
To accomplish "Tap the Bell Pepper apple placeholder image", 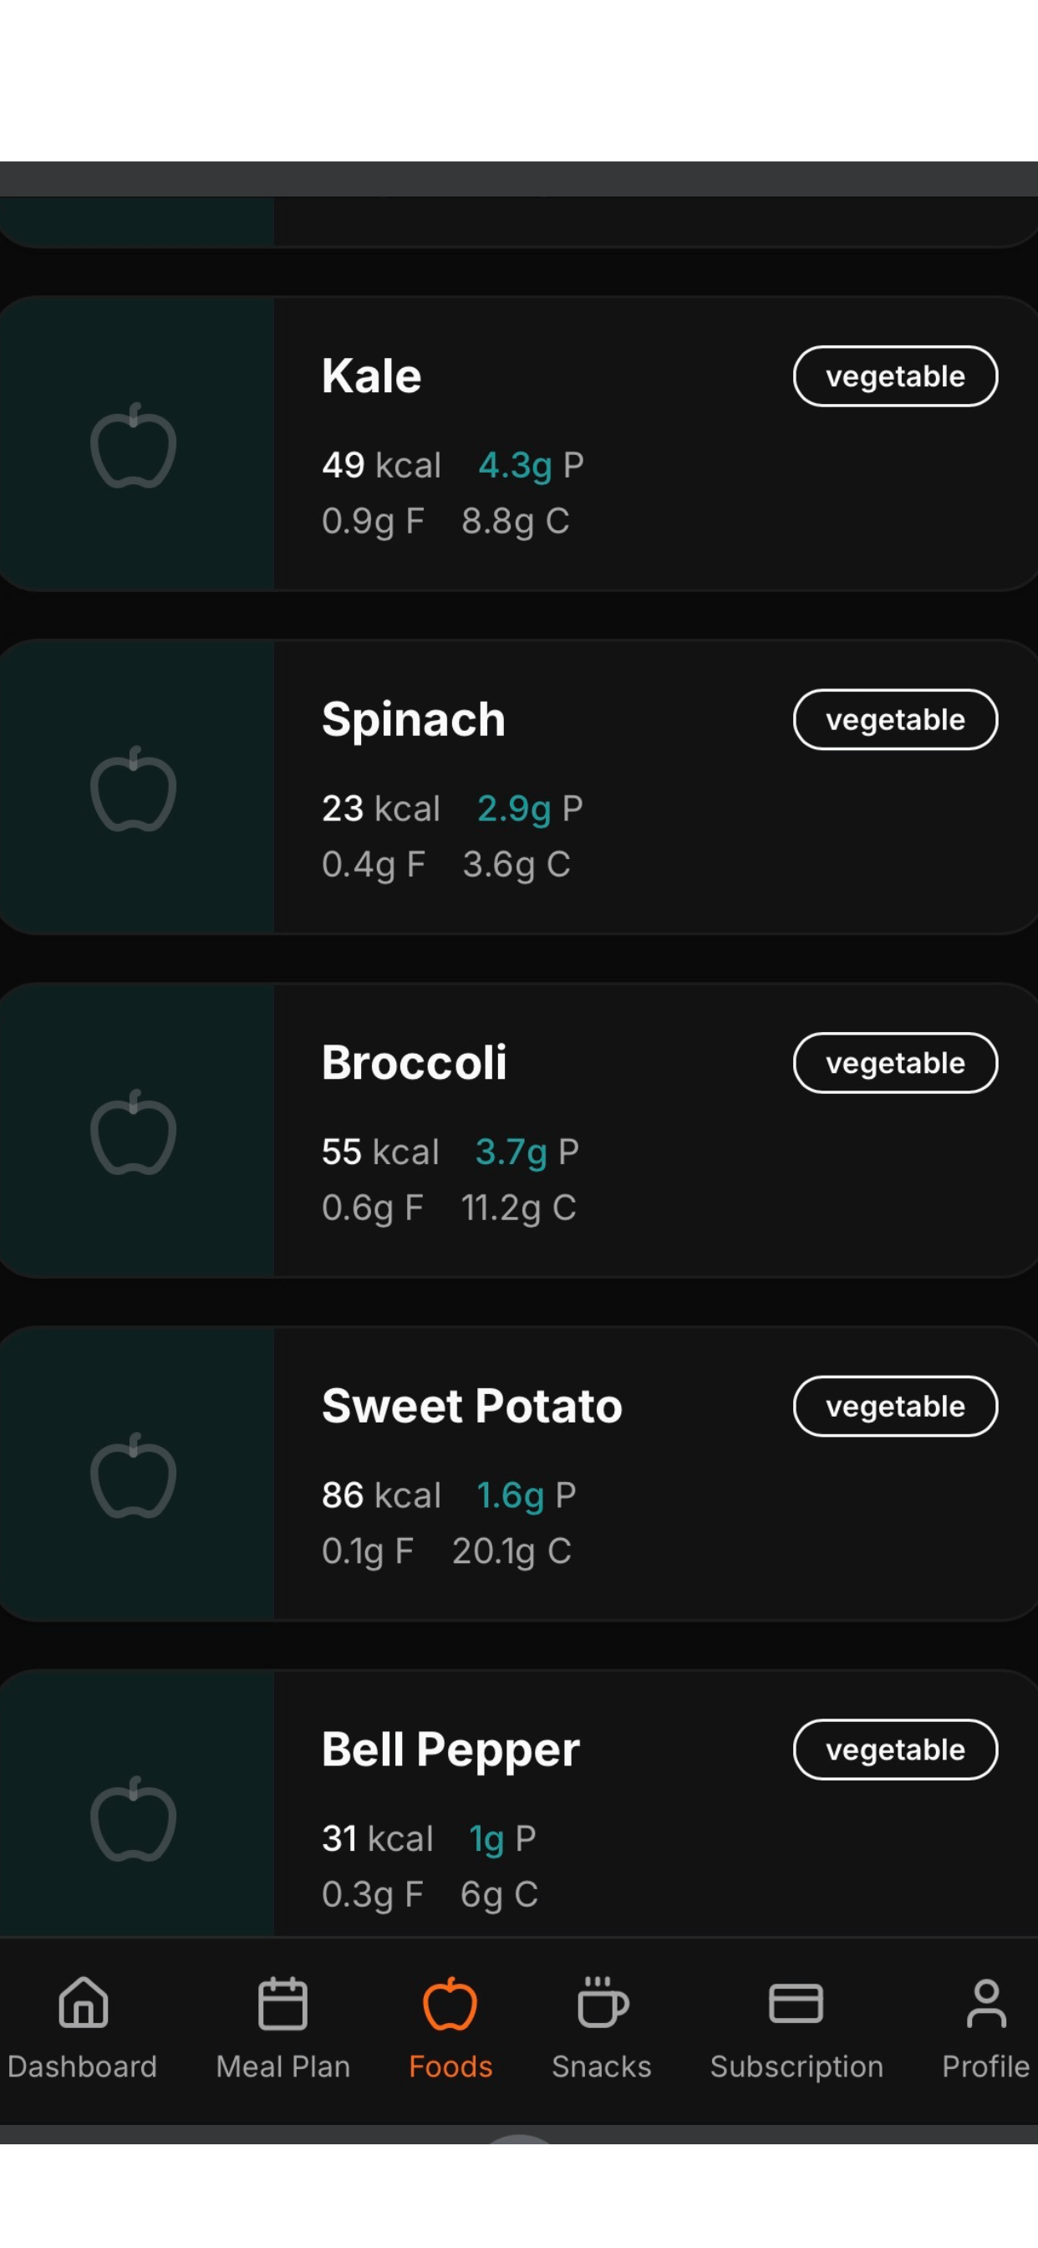I will pyautogui.click(x=134, y=1818).
